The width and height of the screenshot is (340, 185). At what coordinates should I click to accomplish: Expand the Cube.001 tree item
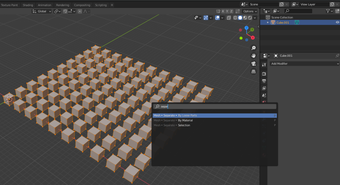point(268,22)
